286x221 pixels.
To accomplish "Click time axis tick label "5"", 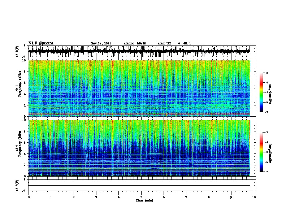I will [x=141, y=197].
